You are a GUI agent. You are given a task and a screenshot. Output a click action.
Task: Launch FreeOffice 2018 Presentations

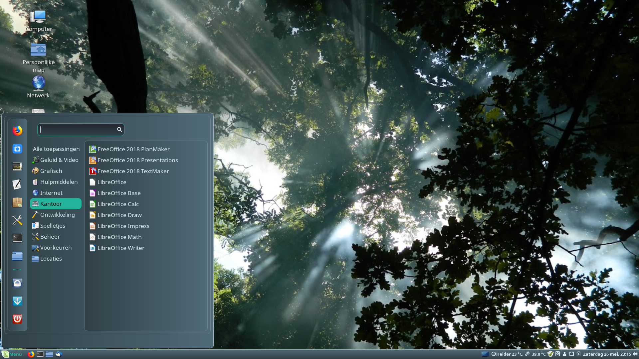coord(146,160)
